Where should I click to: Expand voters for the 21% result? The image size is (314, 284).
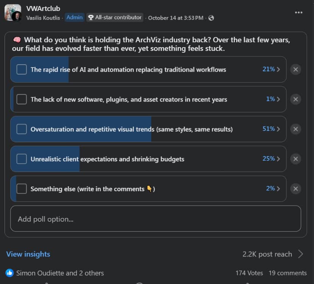click(271, 69)
